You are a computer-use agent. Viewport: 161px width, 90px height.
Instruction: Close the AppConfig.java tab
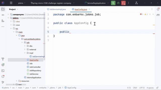[x=89, y=9]
